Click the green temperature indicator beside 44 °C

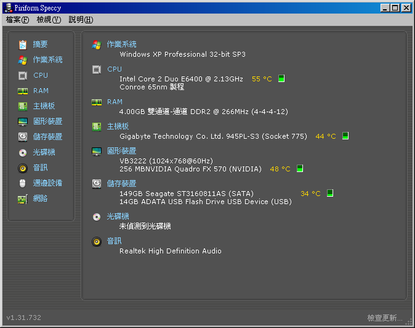[x=345, y=136]
